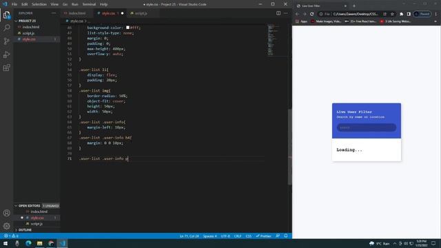Show more Chrome bookmarks chevron
The image size is (441, 248).
[x=435, y=21]
